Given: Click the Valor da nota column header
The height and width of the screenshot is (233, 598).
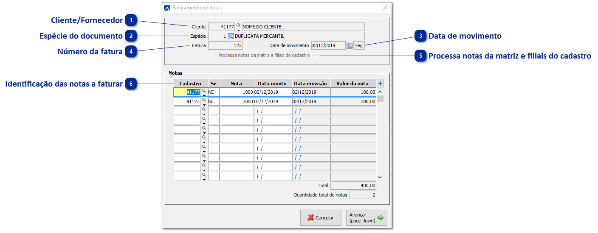Looking at the screenshot, I should pyautogui.click(x=353, y=84).
